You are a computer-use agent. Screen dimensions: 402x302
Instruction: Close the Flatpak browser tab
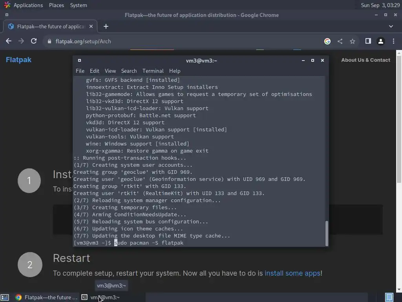91,26
